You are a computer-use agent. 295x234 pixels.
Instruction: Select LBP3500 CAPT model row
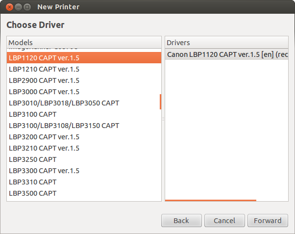[84, 193]
